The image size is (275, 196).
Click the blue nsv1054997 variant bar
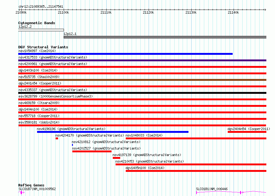click(x=125, y=54)
